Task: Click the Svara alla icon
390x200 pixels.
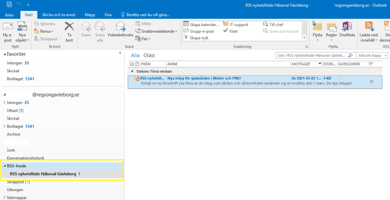Action: 100,32
